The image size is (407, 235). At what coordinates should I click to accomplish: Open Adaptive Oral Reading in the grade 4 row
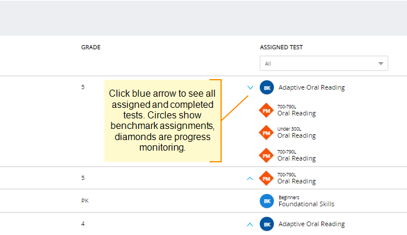[x=311, y=224]
